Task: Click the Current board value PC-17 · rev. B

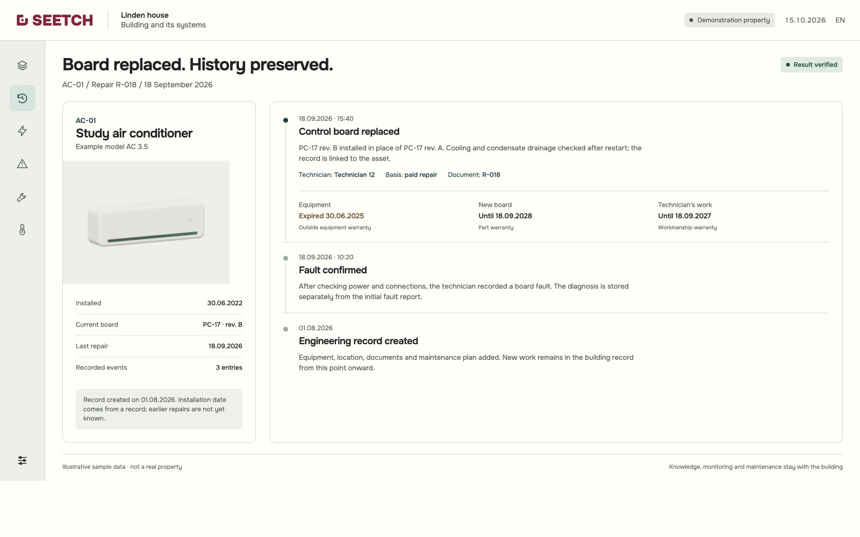Action: pos(223,325)
